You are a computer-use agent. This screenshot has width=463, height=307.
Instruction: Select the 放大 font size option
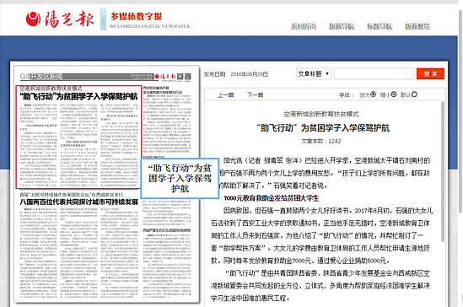click(368, 94)
